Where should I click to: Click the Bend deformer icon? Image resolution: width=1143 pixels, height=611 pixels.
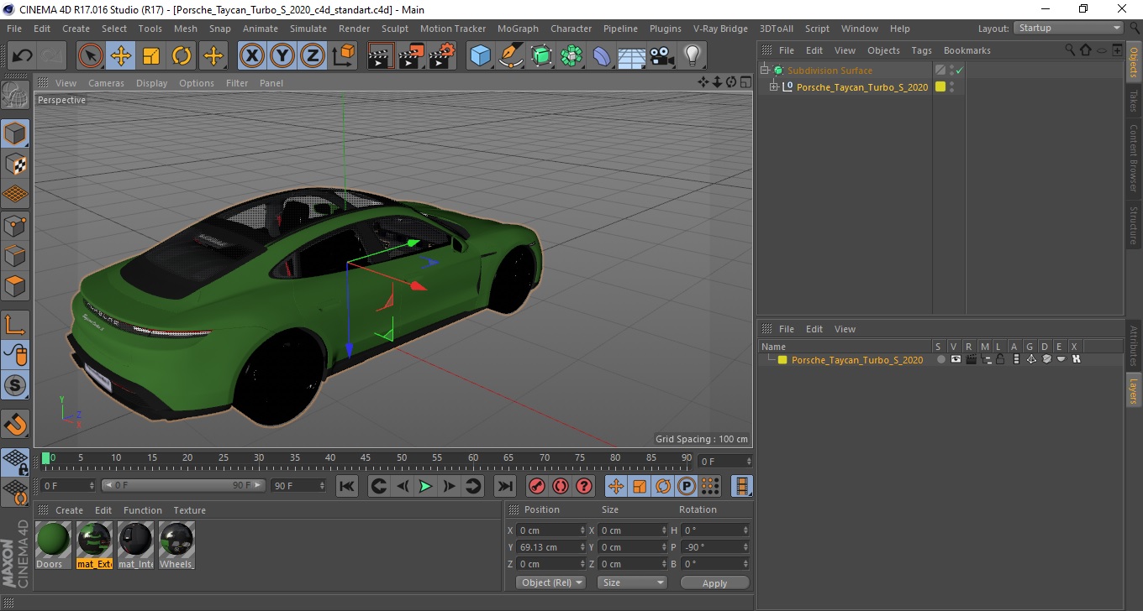602,56
